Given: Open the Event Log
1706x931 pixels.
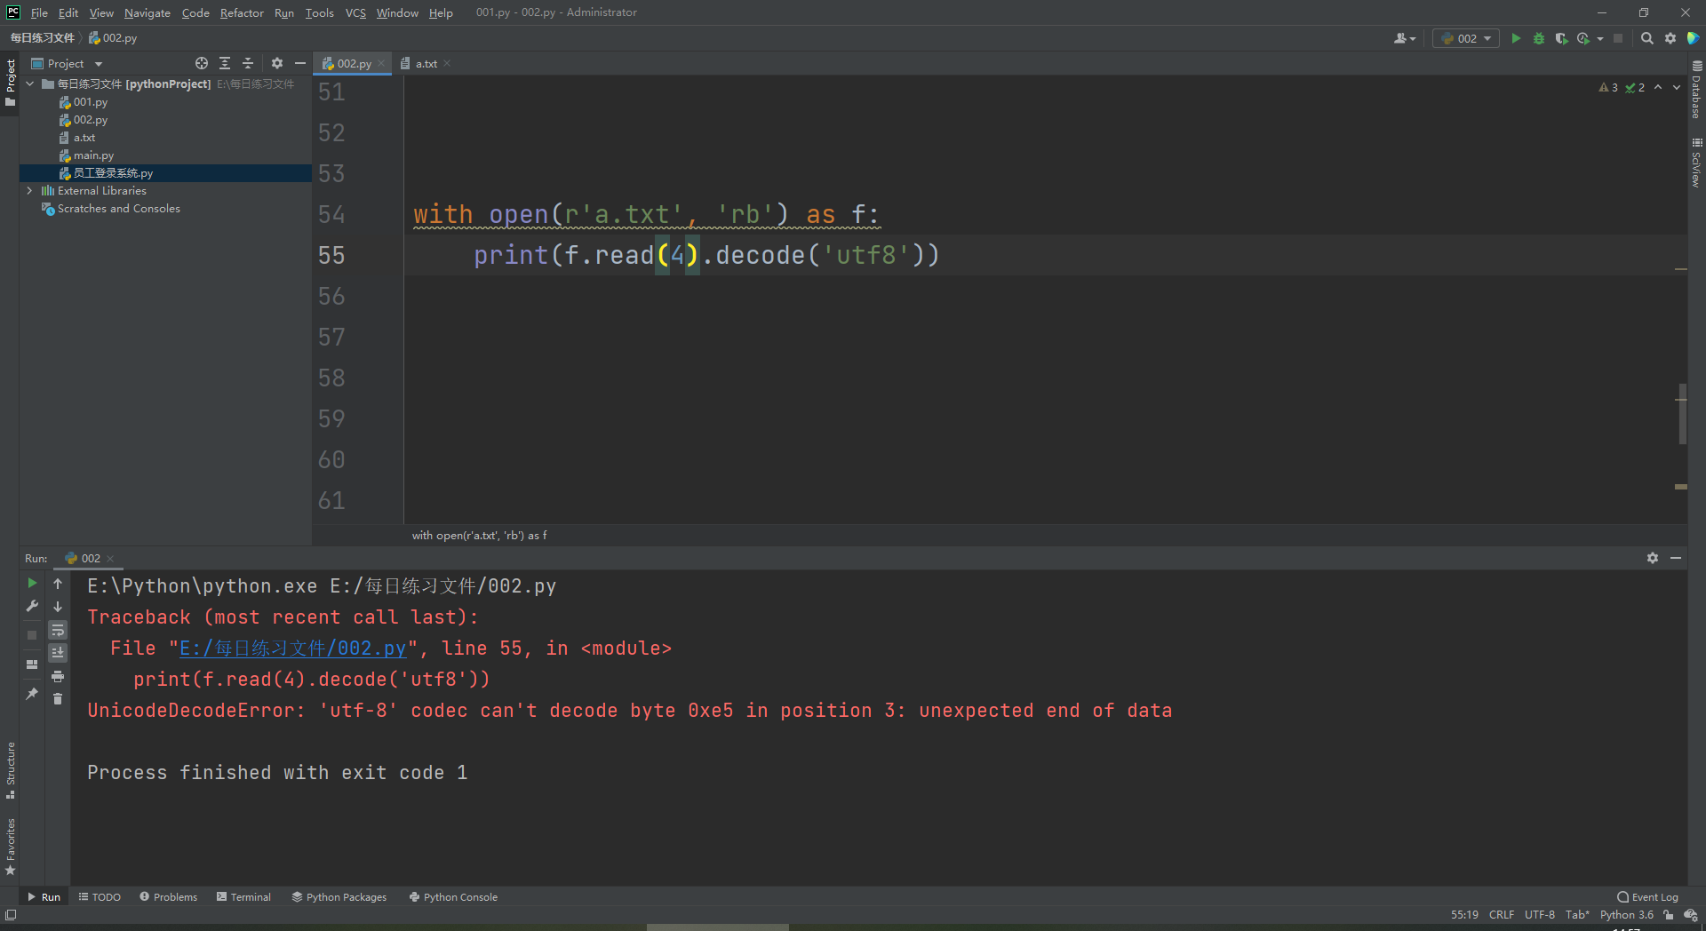Looking at the screenshot, I should (x=1648, y=897).
